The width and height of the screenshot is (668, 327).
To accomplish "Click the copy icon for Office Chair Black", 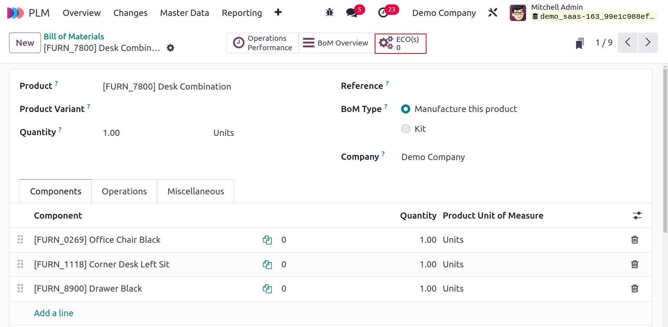I will pyautogui.click(x=267, y=240).
